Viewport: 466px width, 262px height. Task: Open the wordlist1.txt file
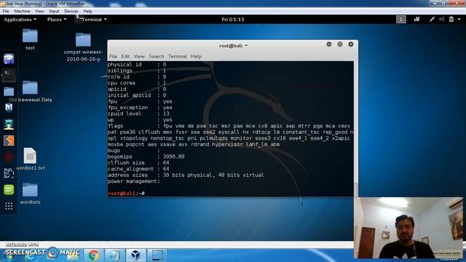pyautogui.click(x=30, y=159)
